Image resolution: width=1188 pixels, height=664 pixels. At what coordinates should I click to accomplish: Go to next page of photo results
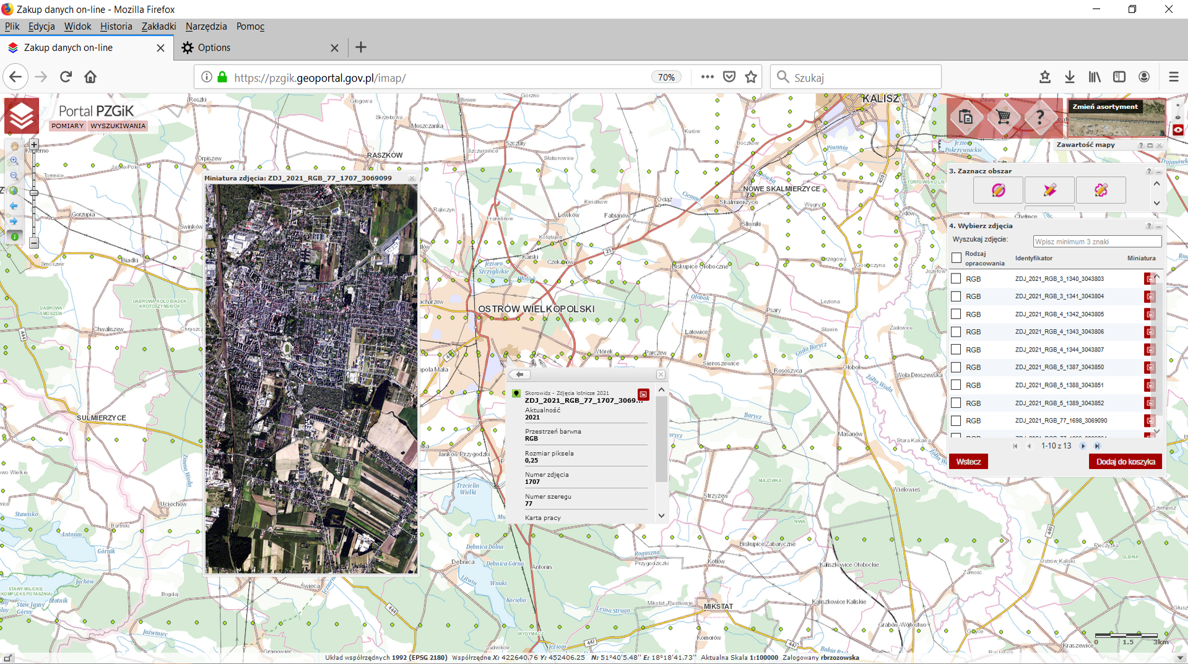[1083, 446]
